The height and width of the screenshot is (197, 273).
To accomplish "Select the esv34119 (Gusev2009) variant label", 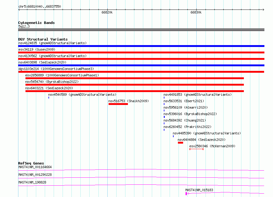I will point(37,49).
